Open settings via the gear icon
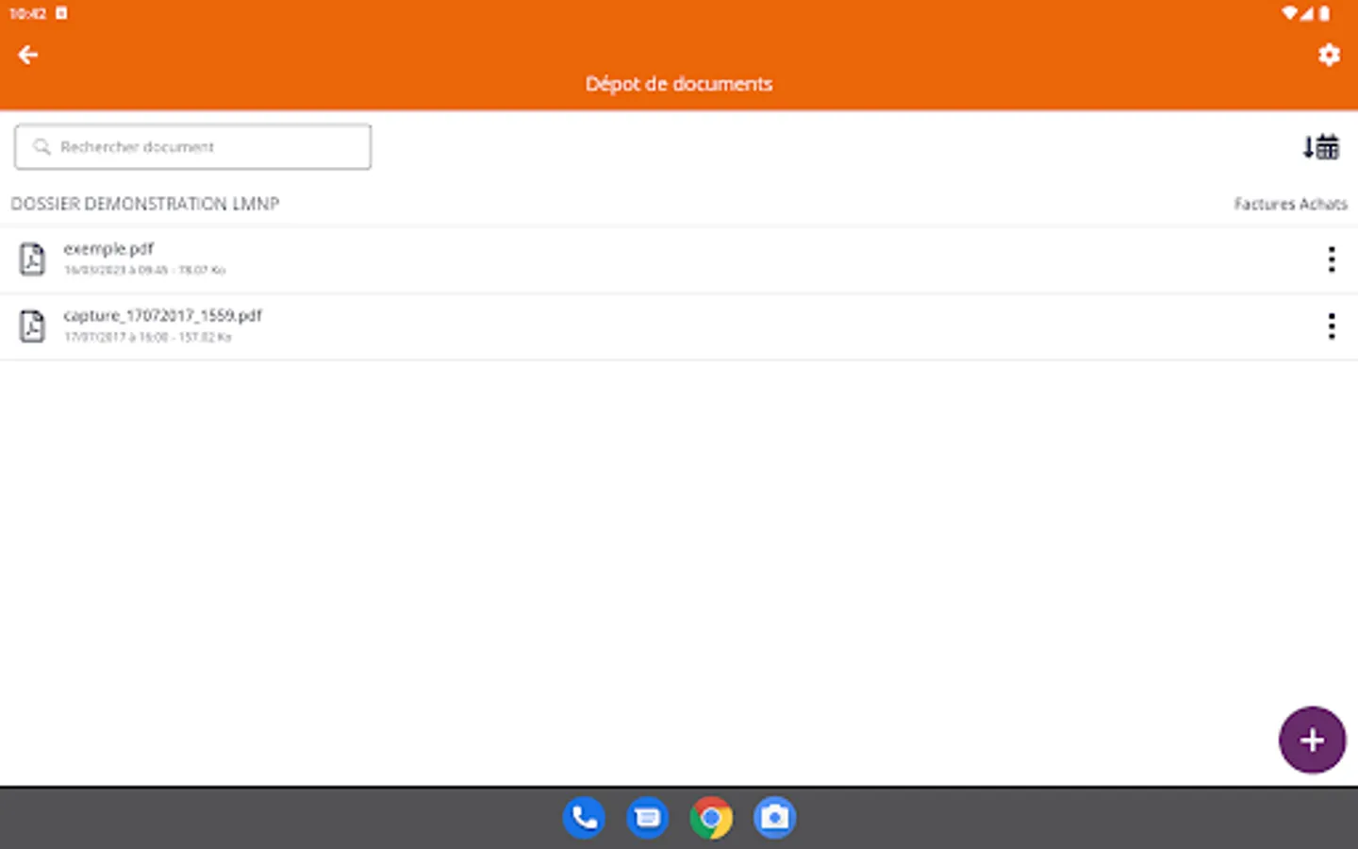 [1329, 55]
